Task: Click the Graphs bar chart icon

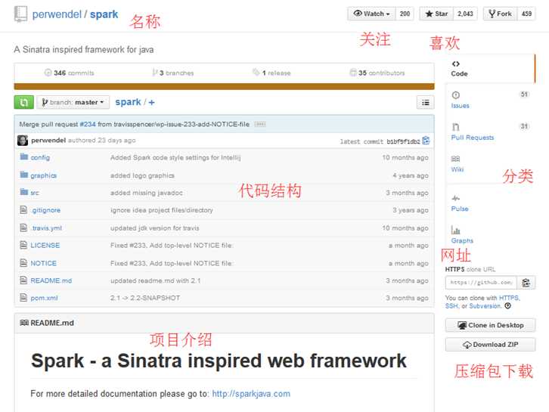Action: (x=455, y=230)
